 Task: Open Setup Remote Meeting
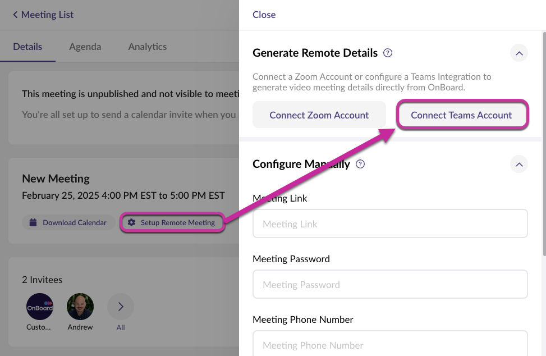point(172,222)
